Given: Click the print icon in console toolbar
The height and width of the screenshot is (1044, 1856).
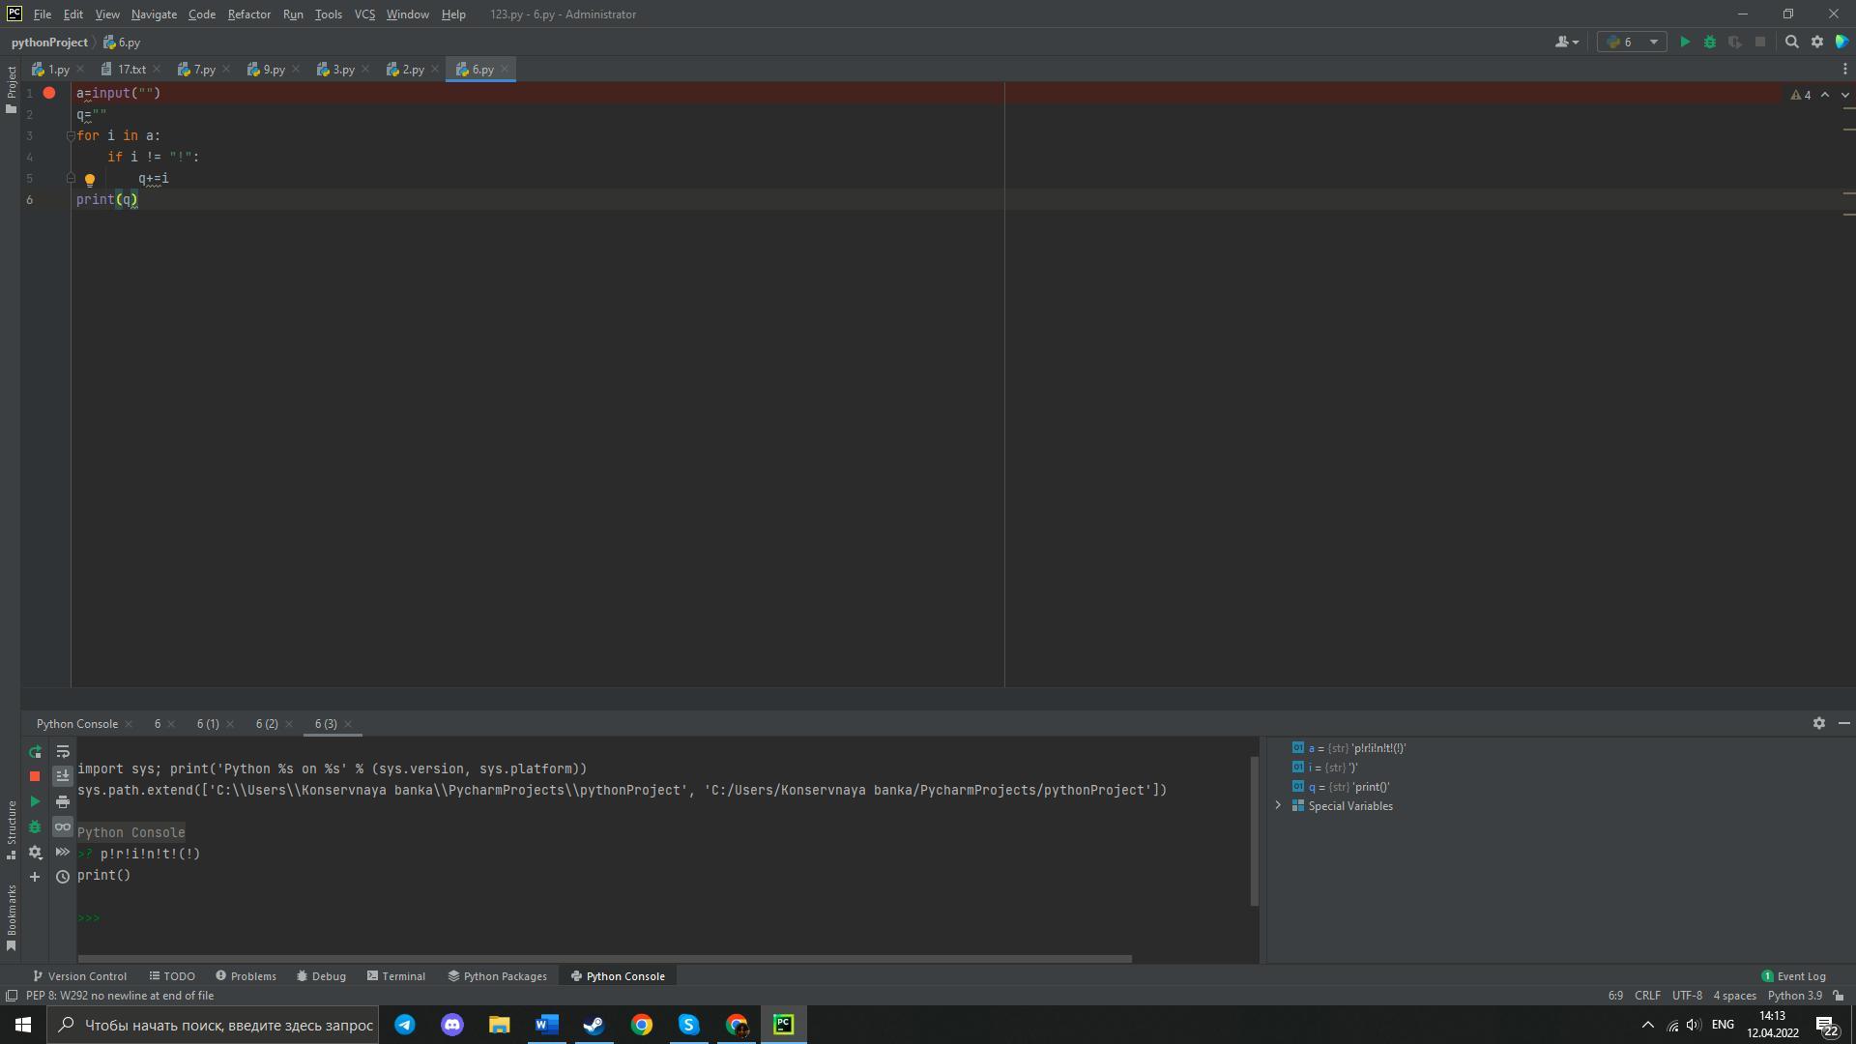Looking at the screenshot, I should point(63,801).
